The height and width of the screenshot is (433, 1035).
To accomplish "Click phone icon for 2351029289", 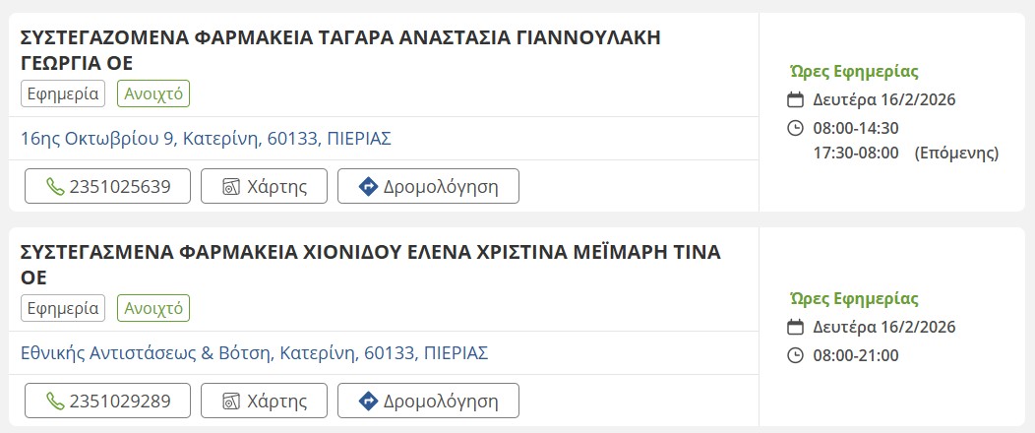I will (x=55, y=401).
